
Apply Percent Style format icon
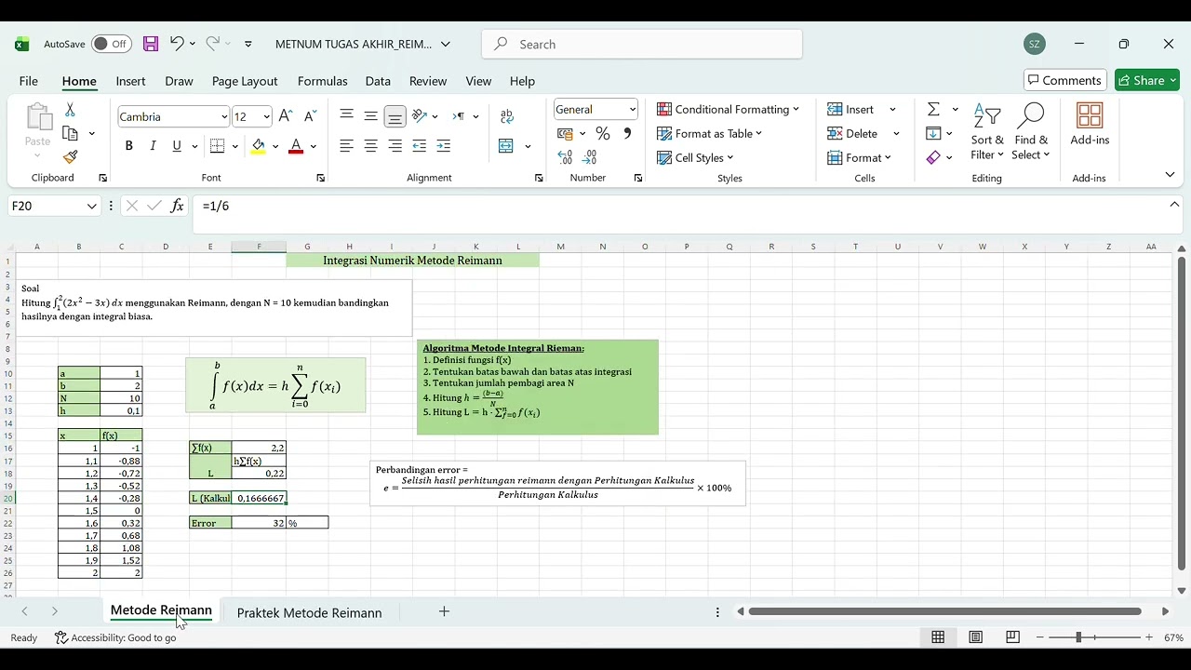pos(603,134)
